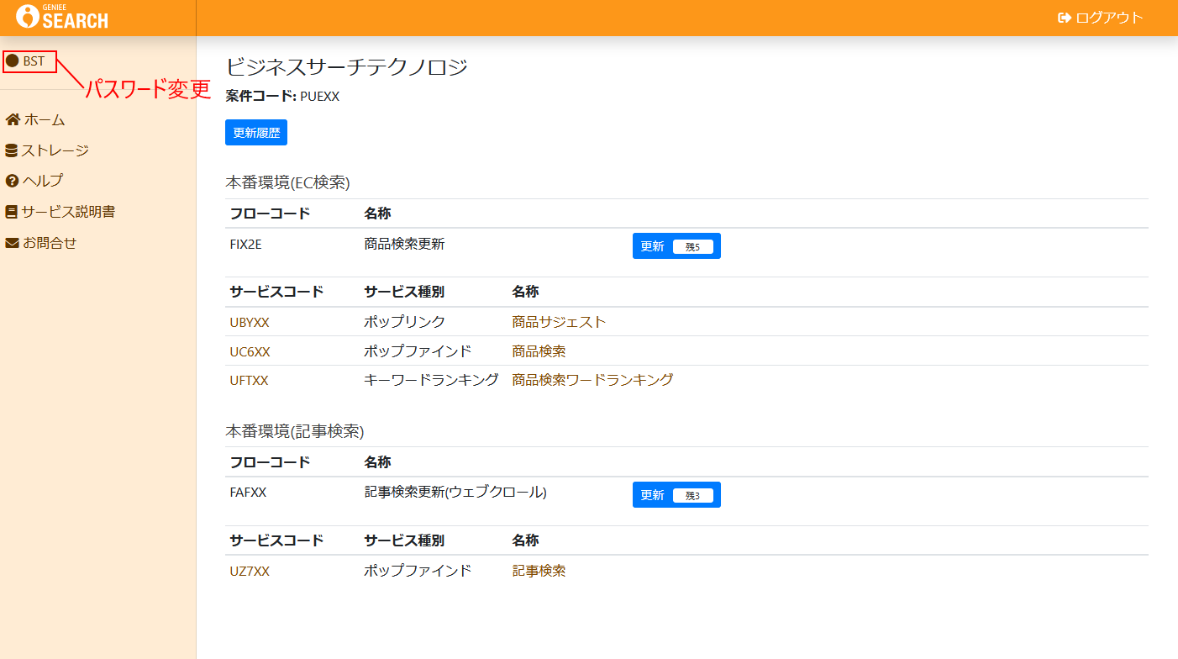Select flow code FIX2E text

(x=245, y=245)
